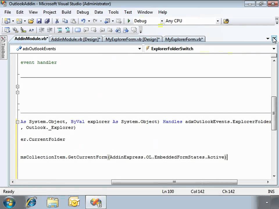This screenshot has height=209, width=279.
Task: Click the Open File folder icon
Action: (x=31, y=21)
